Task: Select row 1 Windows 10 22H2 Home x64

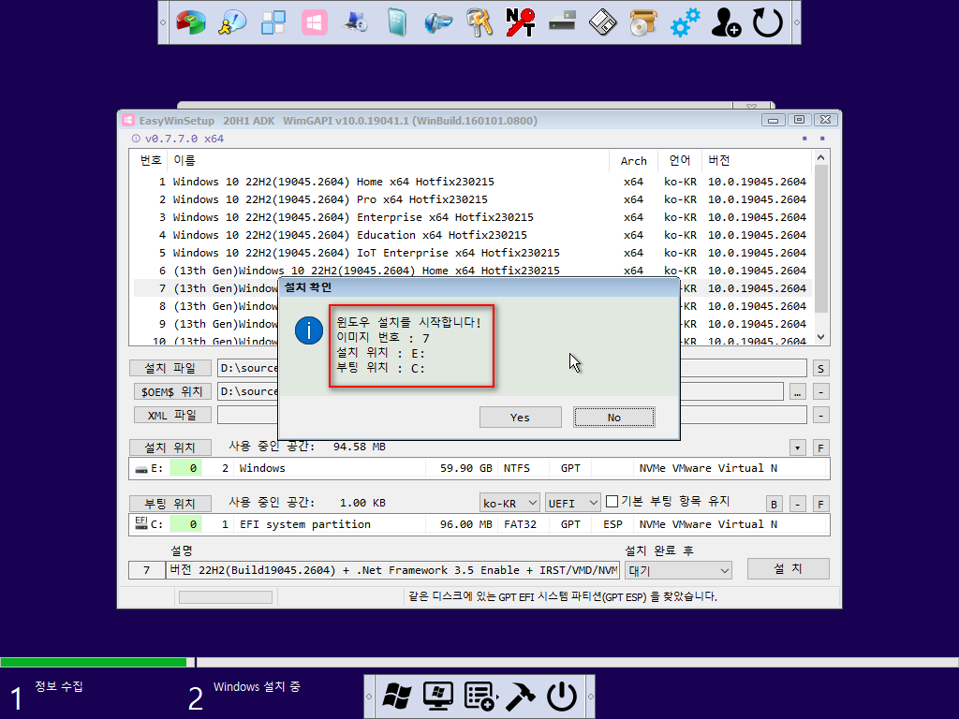Action: pyautogui.click(x=473, y=182)
